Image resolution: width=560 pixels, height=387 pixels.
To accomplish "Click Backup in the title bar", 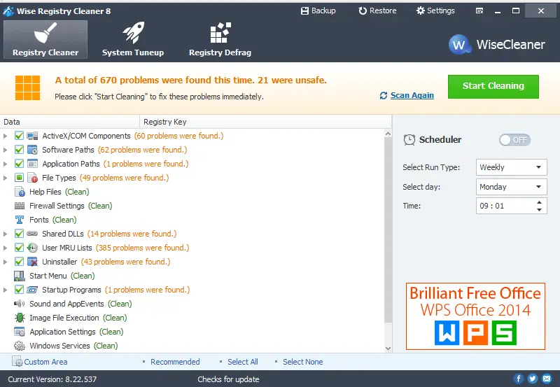I will pos(318,10).
